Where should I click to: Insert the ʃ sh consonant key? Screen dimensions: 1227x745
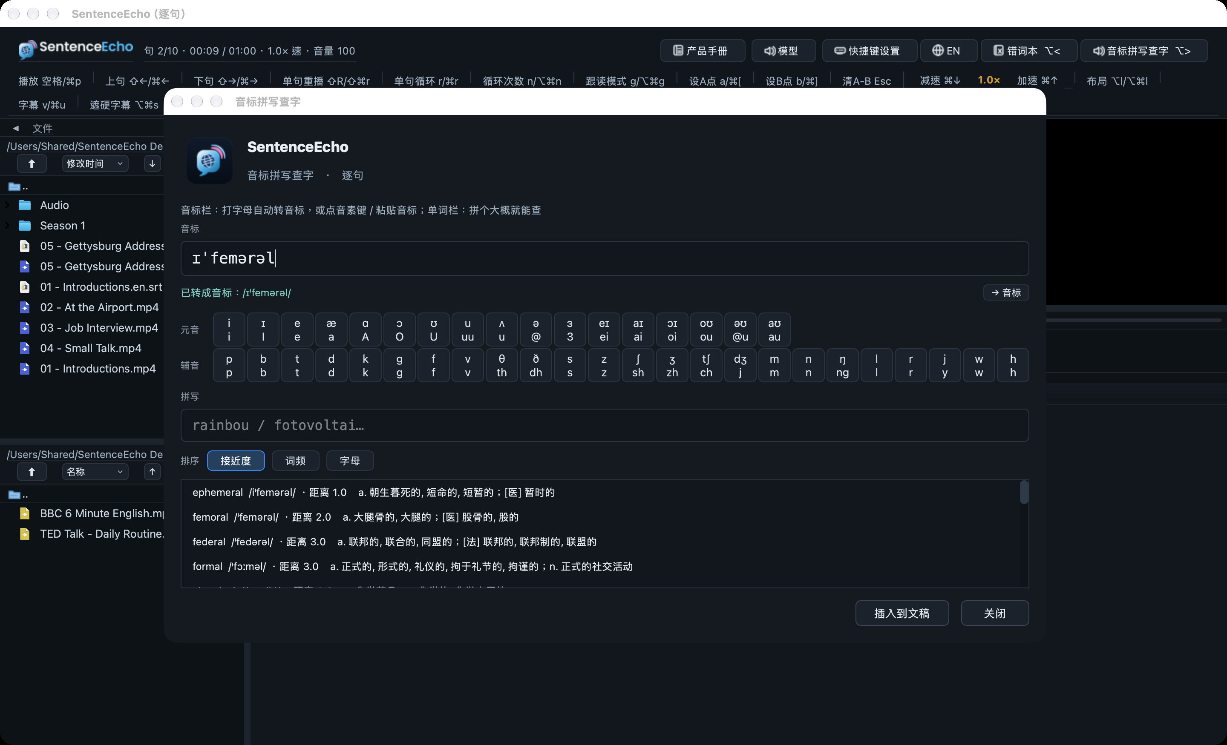[638, 366]
